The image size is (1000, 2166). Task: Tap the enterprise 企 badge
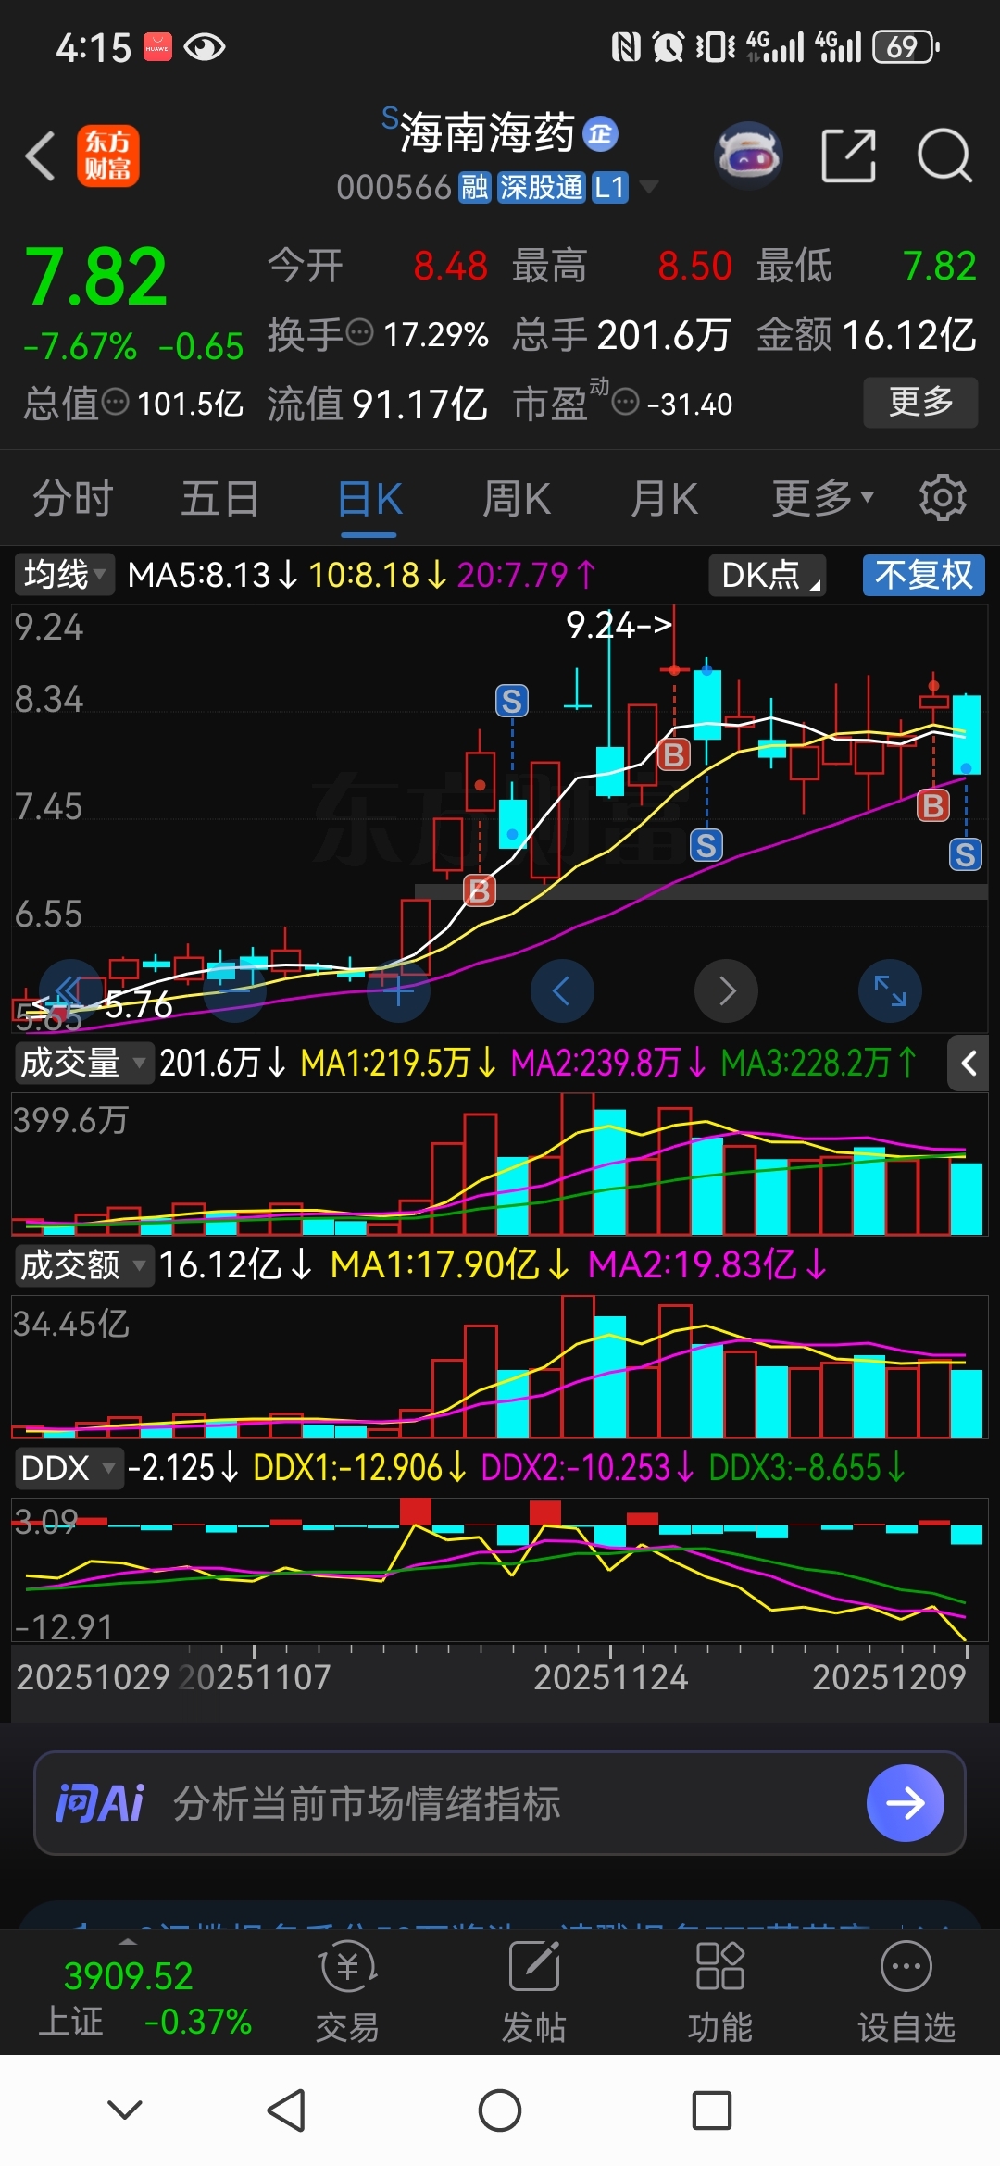600,134
